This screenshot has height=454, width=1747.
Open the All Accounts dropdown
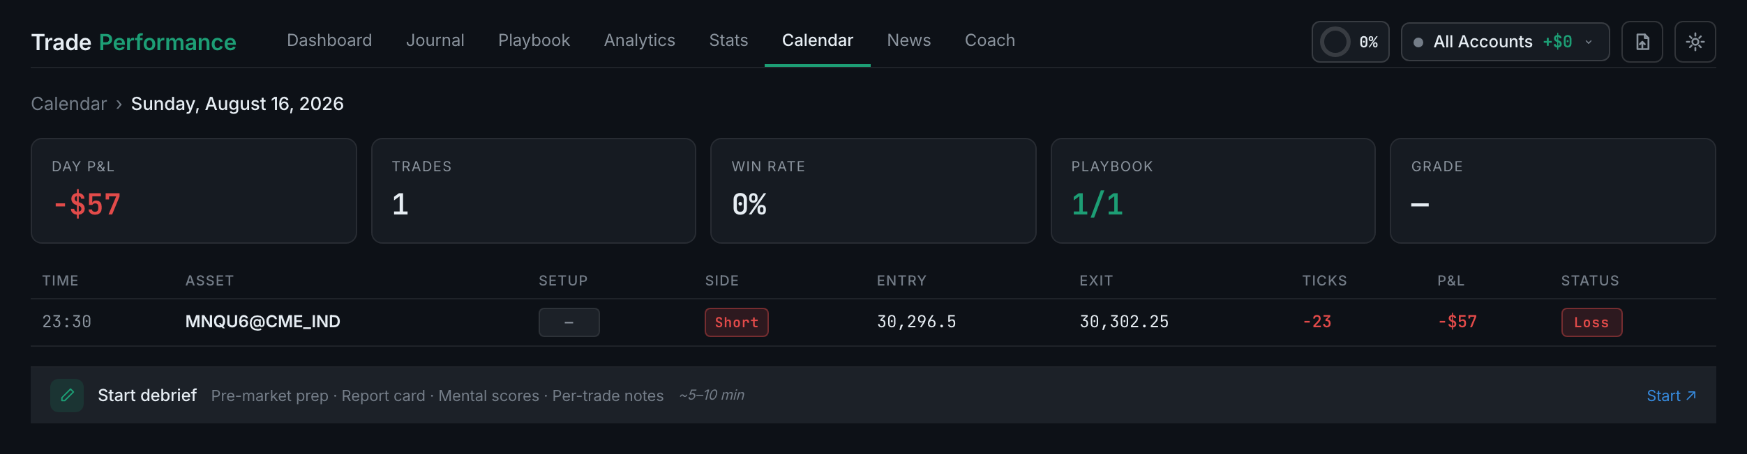click(x=1505, y=42)
